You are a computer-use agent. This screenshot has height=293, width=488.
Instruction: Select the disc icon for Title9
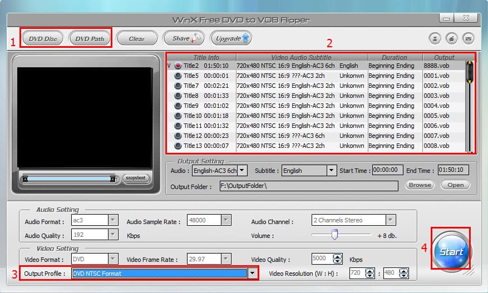click(x=178, y=106)
